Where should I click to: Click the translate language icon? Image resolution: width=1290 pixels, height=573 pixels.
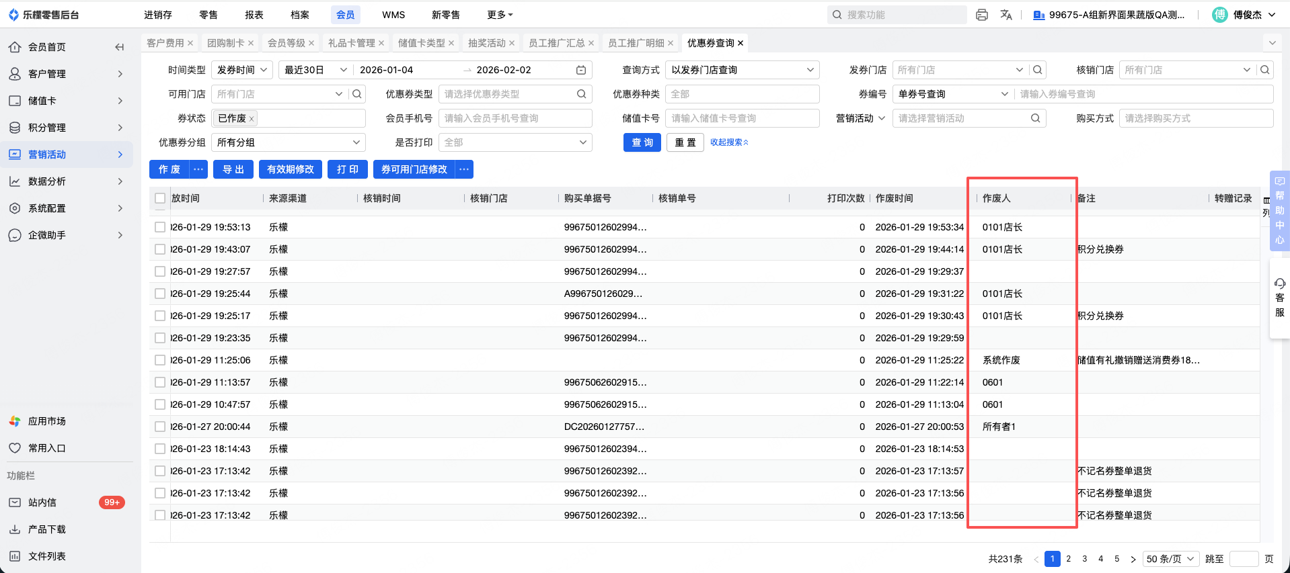1006,15
